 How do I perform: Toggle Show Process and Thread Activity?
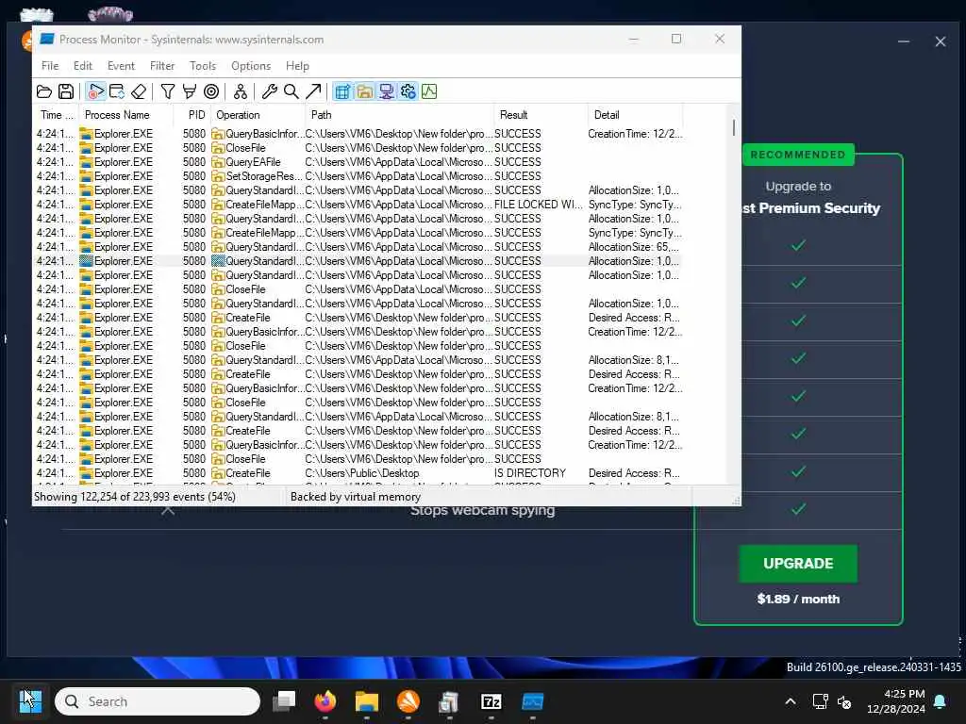click(x=408, y=91)
